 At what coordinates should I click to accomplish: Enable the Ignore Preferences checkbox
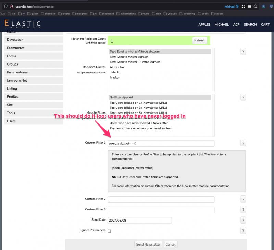[x=109, y=231]
